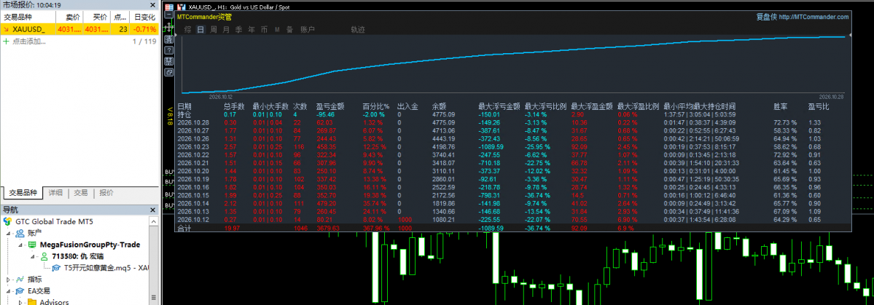Click the grid icon left of chart title

pyautogui.click(x=169, y=7)
